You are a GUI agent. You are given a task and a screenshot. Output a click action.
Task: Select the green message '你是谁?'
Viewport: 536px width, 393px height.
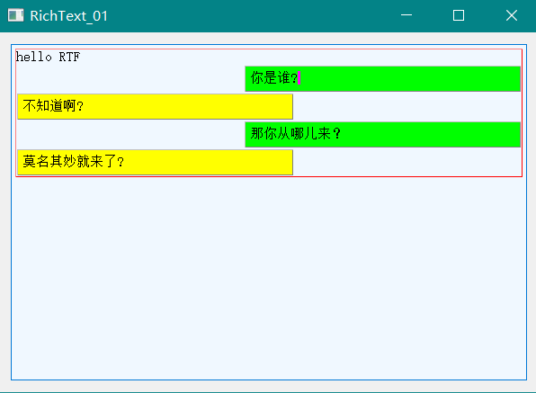(x=382, y=79)
